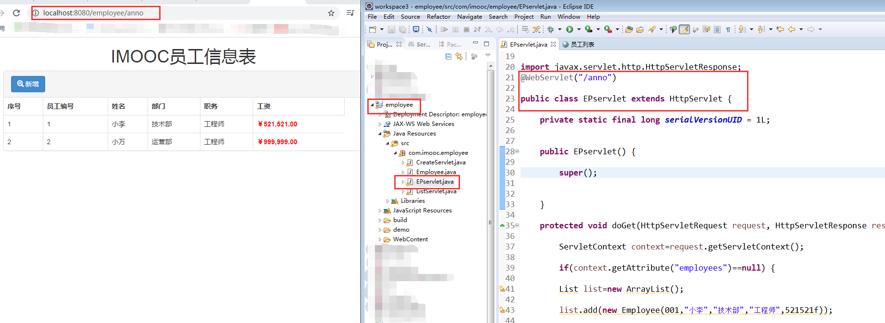Open the Run configurations dropdown arrow
885x323 pixels.
579,29
